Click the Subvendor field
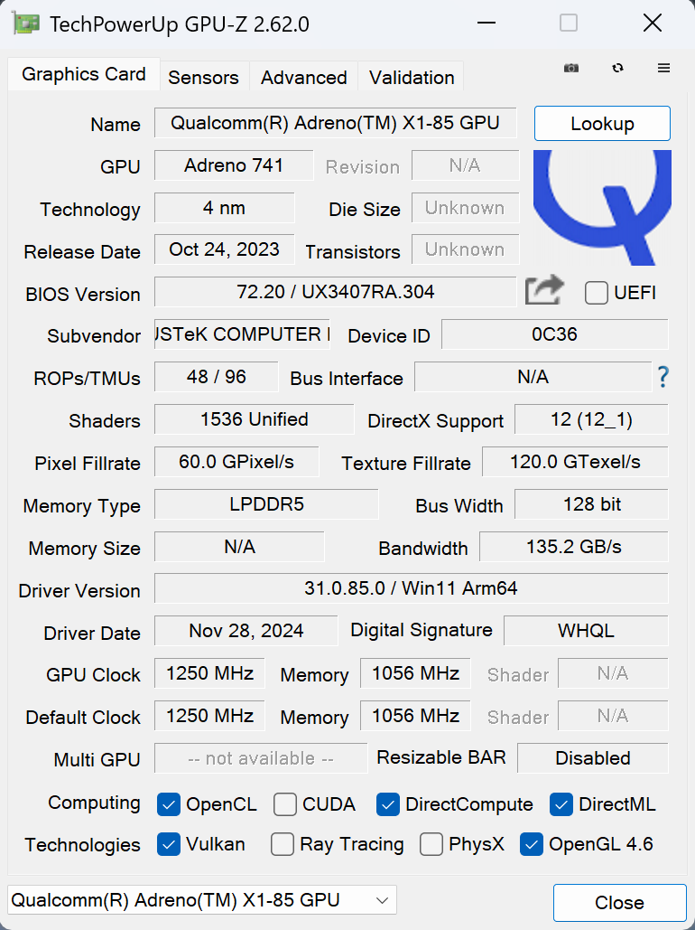Viewport: 695px width, 930px height. (x=242, y=334)
